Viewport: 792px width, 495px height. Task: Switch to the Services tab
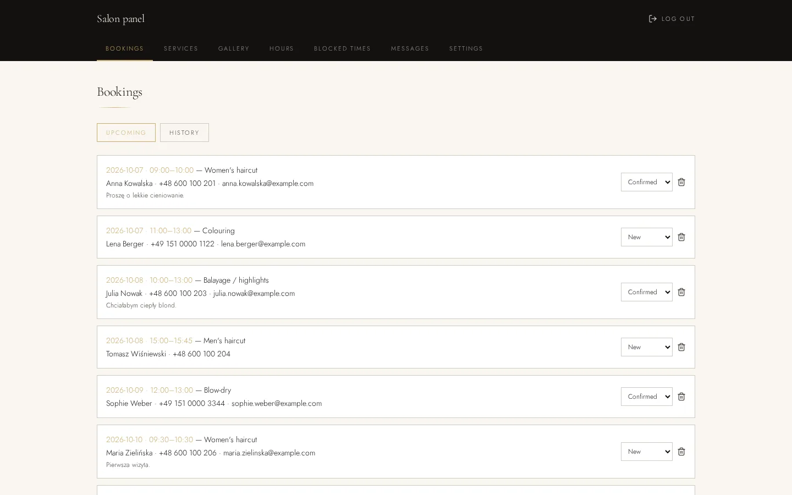(x=181, y=48)
